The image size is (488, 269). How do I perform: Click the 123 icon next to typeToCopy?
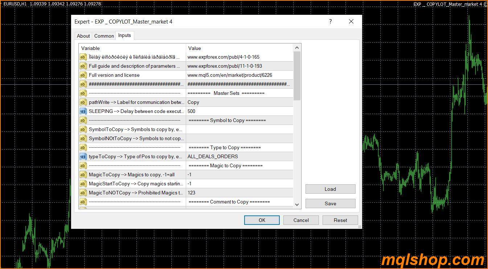[83, 156]
